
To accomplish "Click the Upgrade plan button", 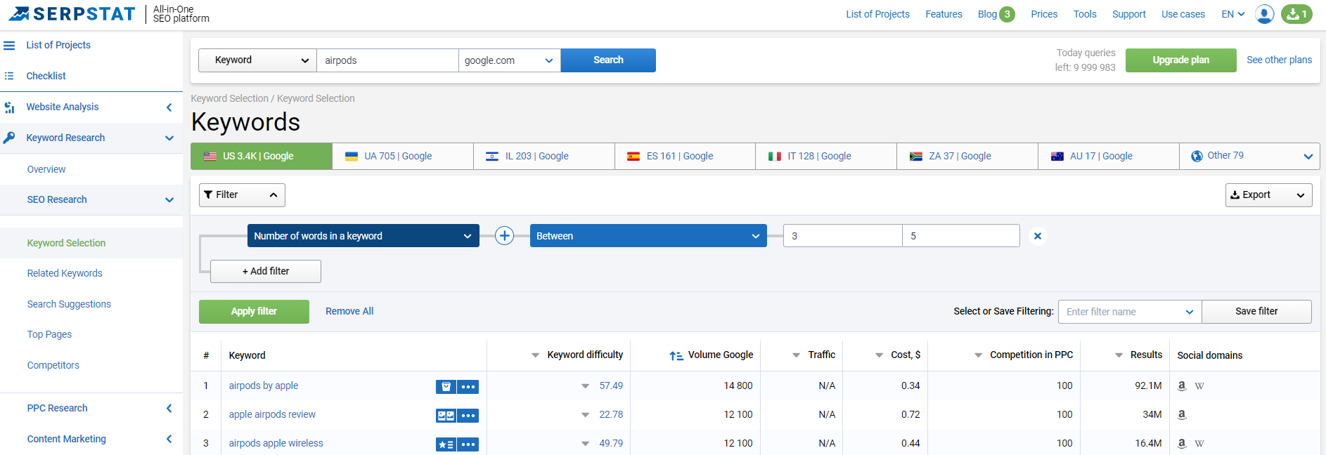I will coord(1181,60).
